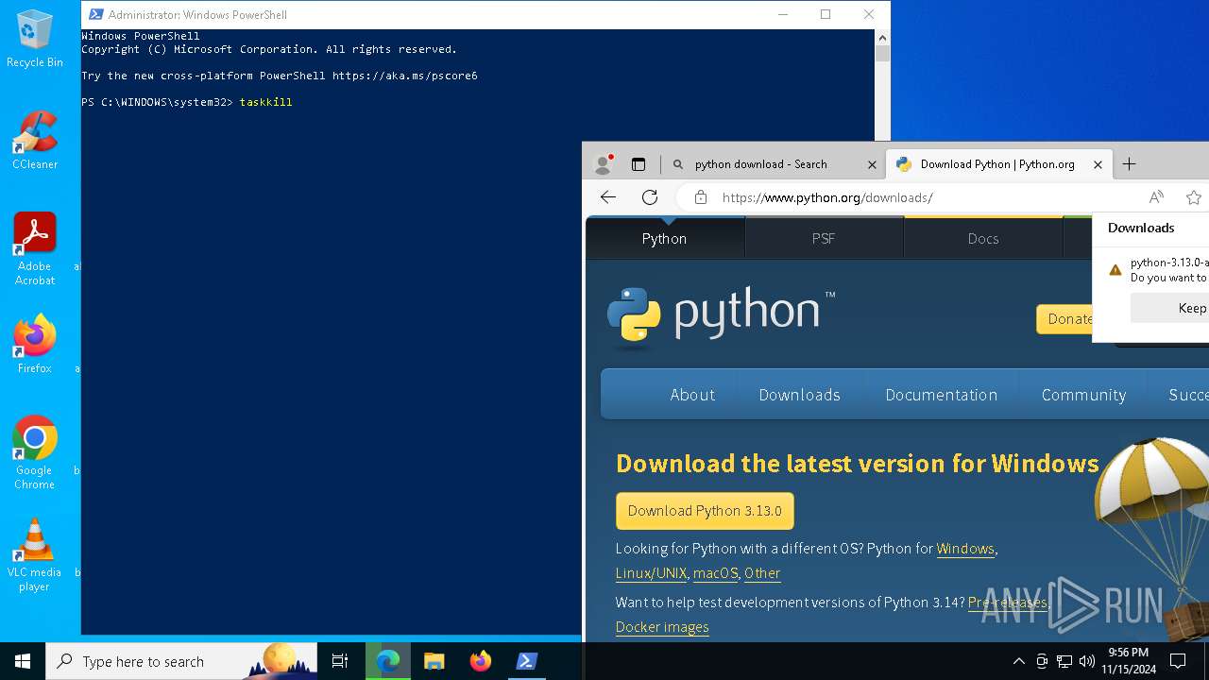
Task: Click the taskbar search box
Action: point(181,661)
